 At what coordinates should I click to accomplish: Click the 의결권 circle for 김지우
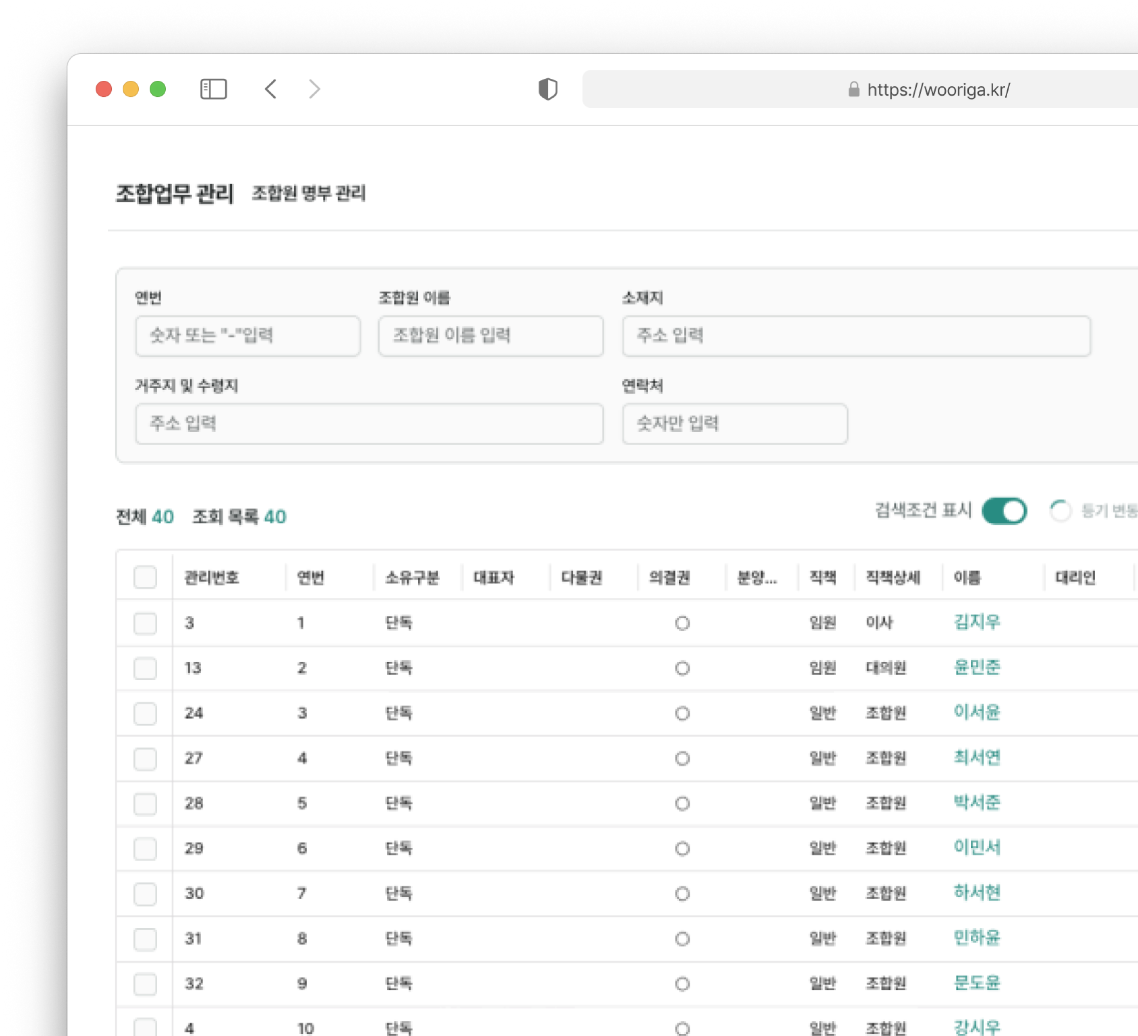pyautogui.click(x=682, y=623)
